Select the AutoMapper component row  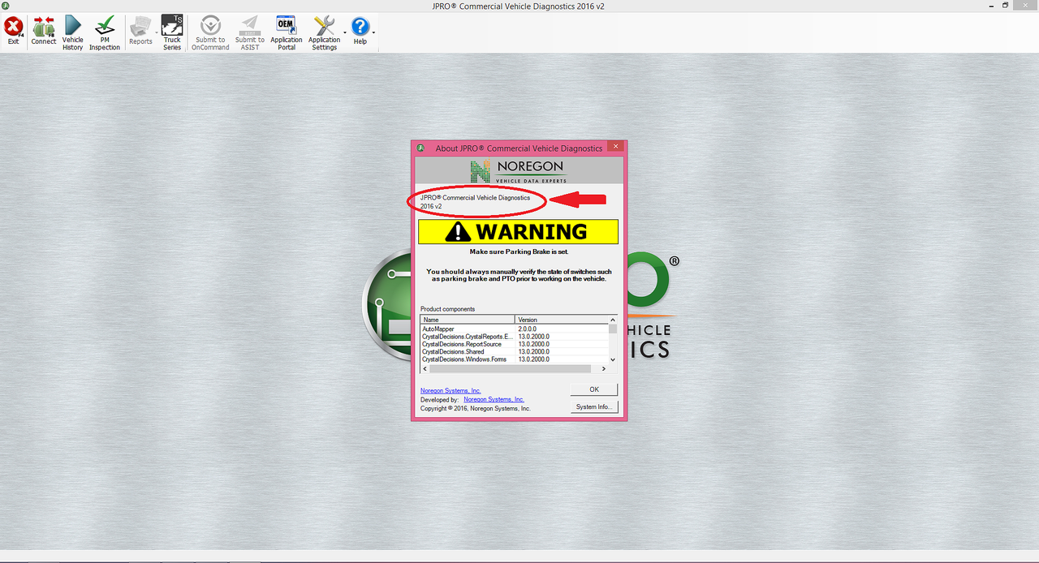[515, 329]
